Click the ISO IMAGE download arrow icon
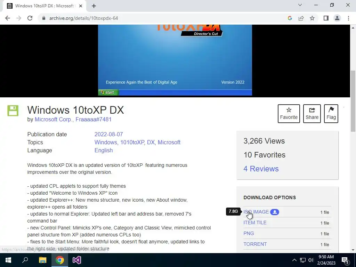356x267 pixels. pyautogui.click(x=275, y=212)
